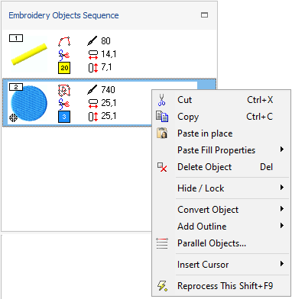The image size is (292, 299).
Task: Click the Paste in place clipboard icon
Action: click(162, 133)
